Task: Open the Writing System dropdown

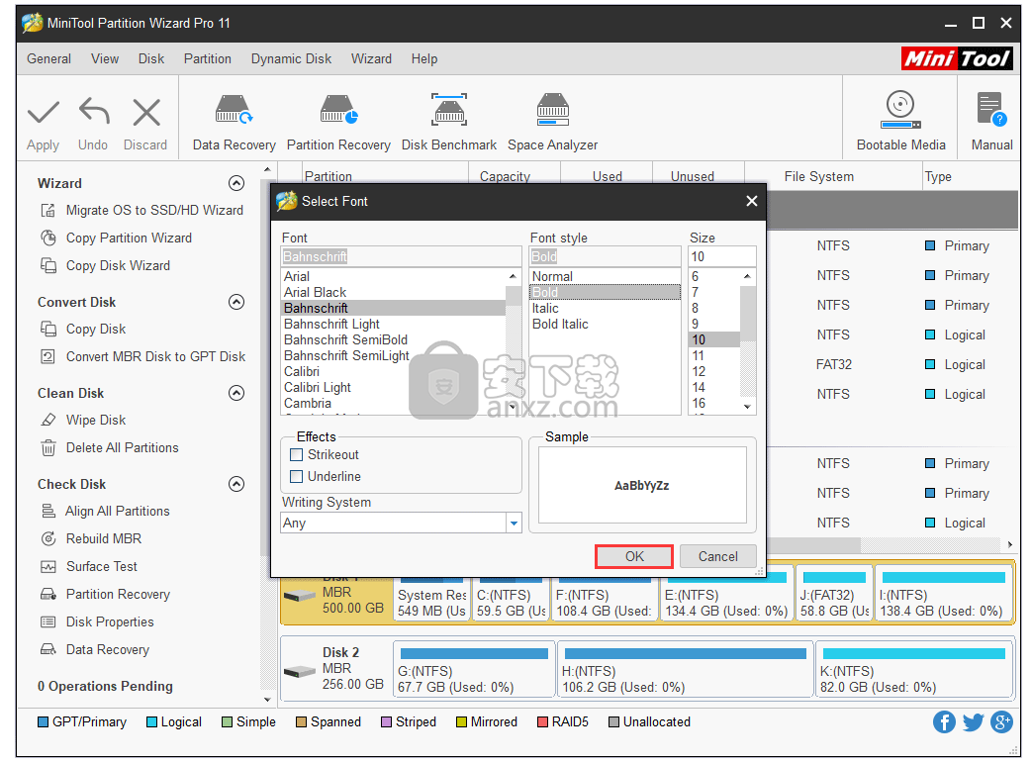Action: point(515,524)
